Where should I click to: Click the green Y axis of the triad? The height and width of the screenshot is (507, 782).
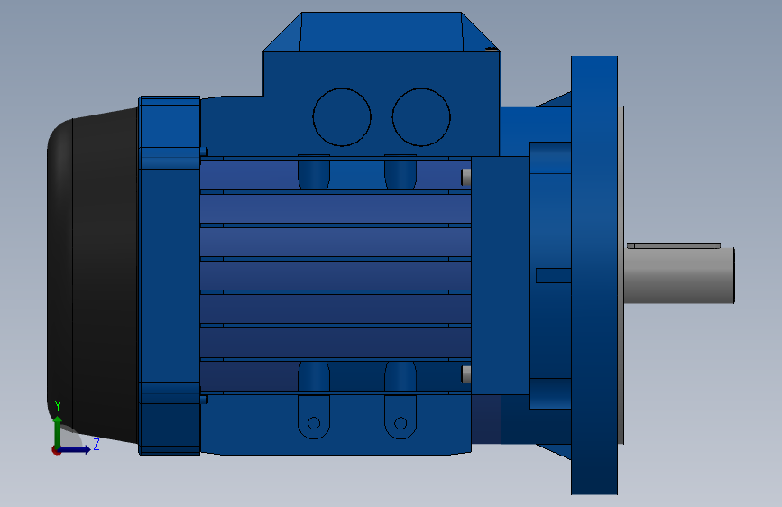point(58,431)
